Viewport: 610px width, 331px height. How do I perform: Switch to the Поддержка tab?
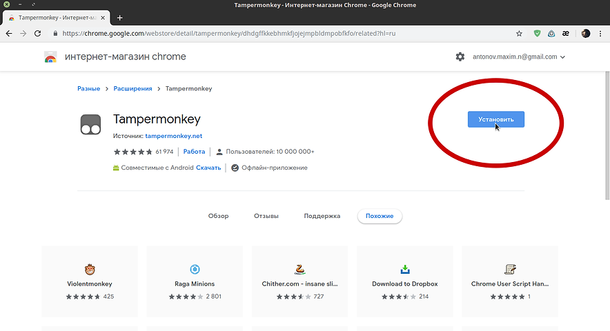[x=322, y=216]
